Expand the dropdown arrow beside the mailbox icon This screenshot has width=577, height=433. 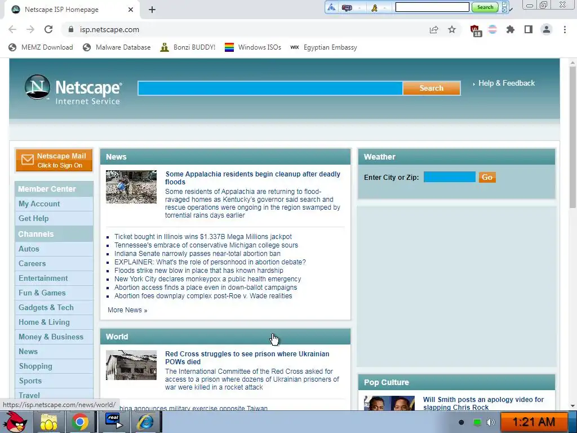click(359, 8)
